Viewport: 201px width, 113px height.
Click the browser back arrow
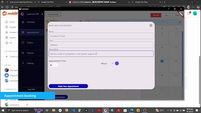pyautogui.click(x=2, y=7)
